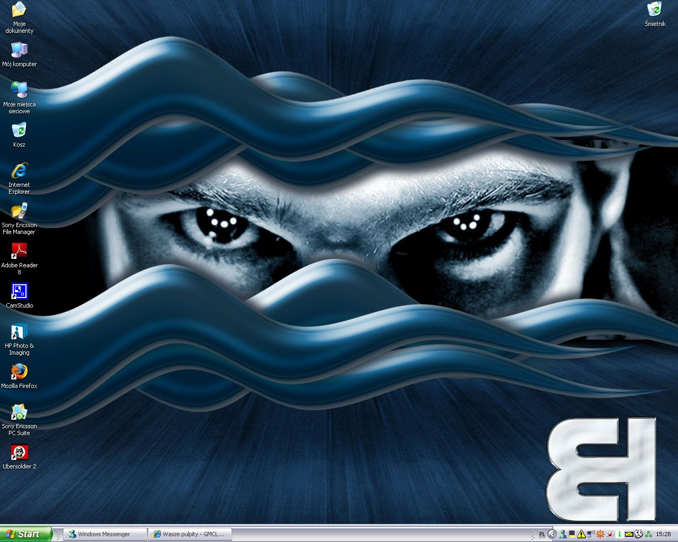
Task: Switch to Wasze pulpity browser window
Action: click(190, 534)
